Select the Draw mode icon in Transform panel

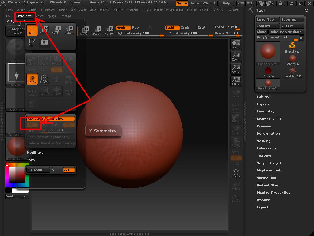coord(32,30)
